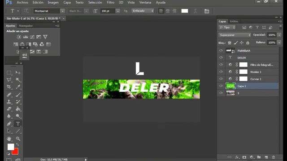287x161 pixels.
Task: Center the text
Action: coord(168,11)
